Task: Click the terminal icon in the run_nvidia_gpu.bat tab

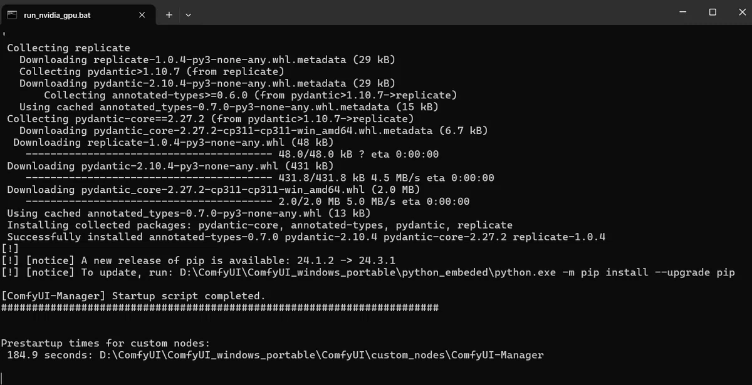Action: [12, 14]
